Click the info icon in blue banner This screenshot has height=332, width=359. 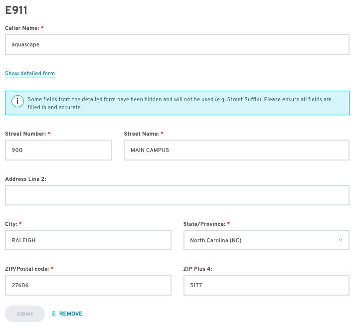pos(17,101)
